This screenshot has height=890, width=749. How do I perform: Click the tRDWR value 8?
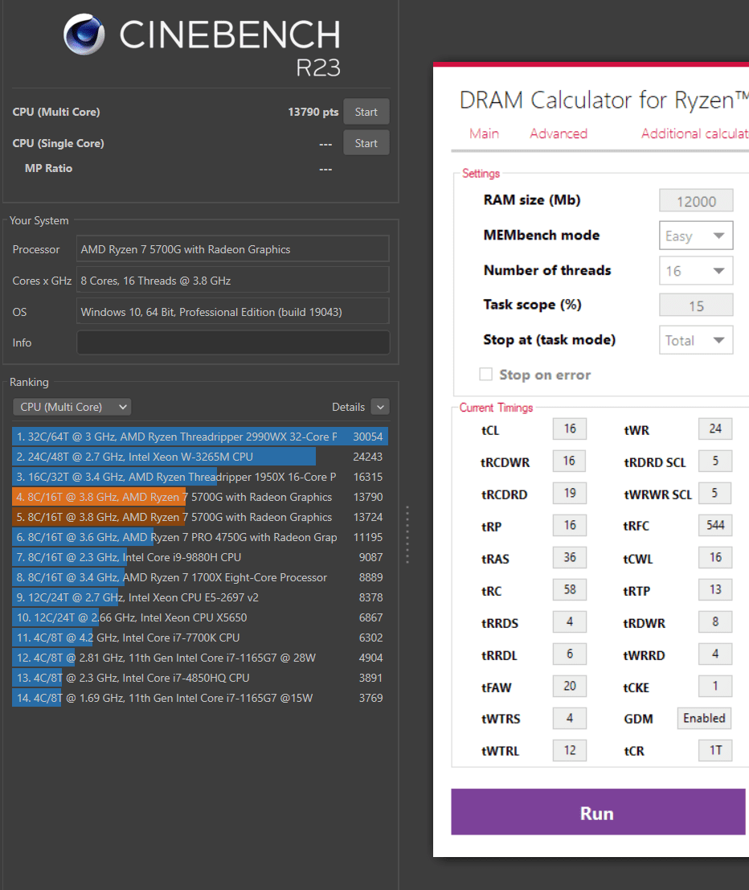click(x=715, y=622)
